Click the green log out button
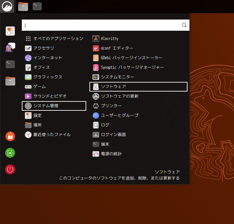Screen dimensions: 234x224 coord(10,153)
